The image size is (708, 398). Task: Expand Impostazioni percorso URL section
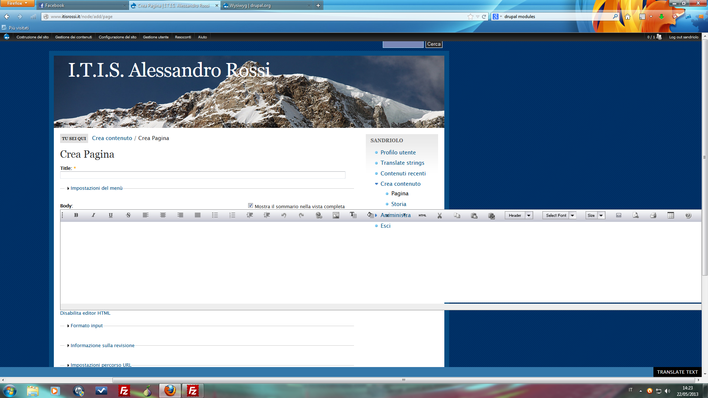[x=101, y=365]
